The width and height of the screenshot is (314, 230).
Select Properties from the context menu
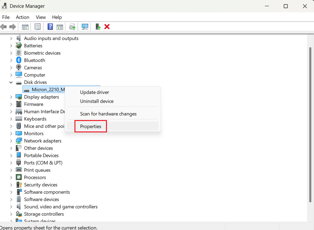(91, 126)
